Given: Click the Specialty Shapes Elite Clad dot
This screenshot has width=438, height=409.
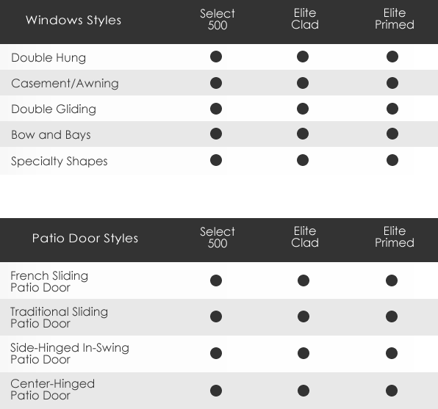Looking at the screenshot, I should tap(303, 160).
